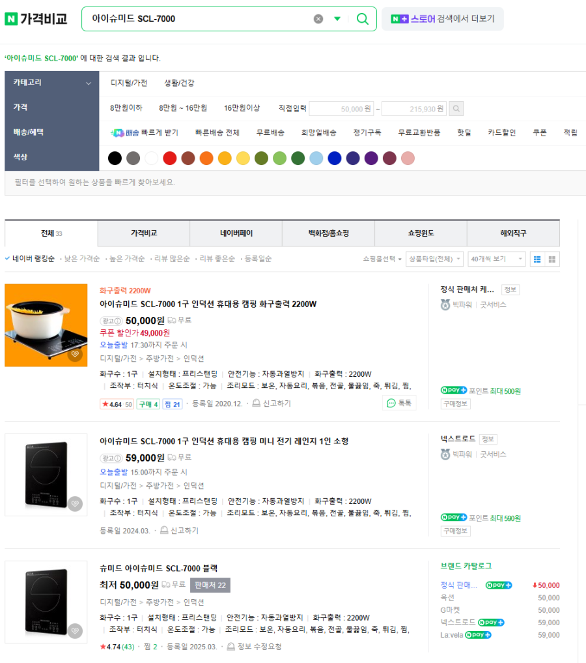Open La:vela seller price row
The width and height of the screenshot is (586, 663).
pyautogui.click(x=500, y=635)
